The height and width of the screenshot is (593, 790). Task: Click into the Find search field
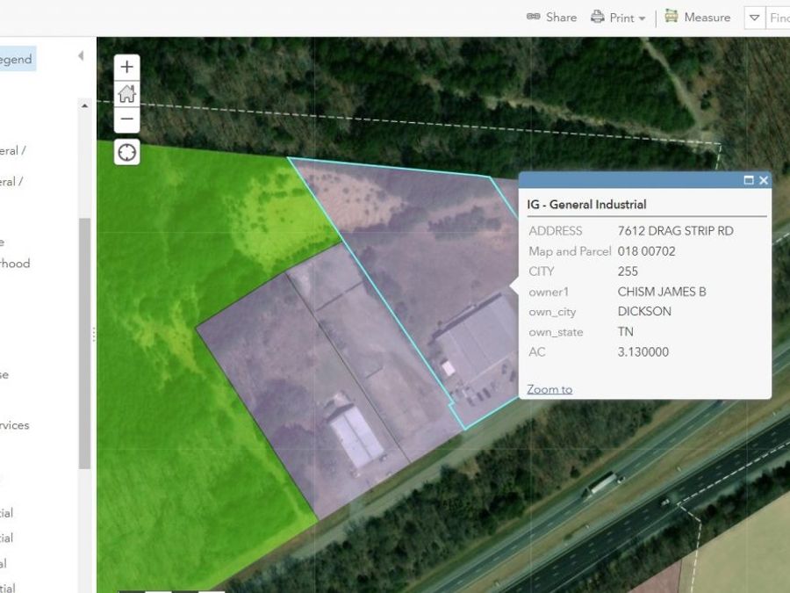coord(779,18)
